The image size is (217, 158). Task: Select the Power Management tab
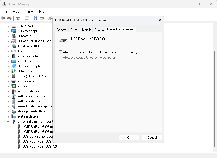[x=120, y=29]
